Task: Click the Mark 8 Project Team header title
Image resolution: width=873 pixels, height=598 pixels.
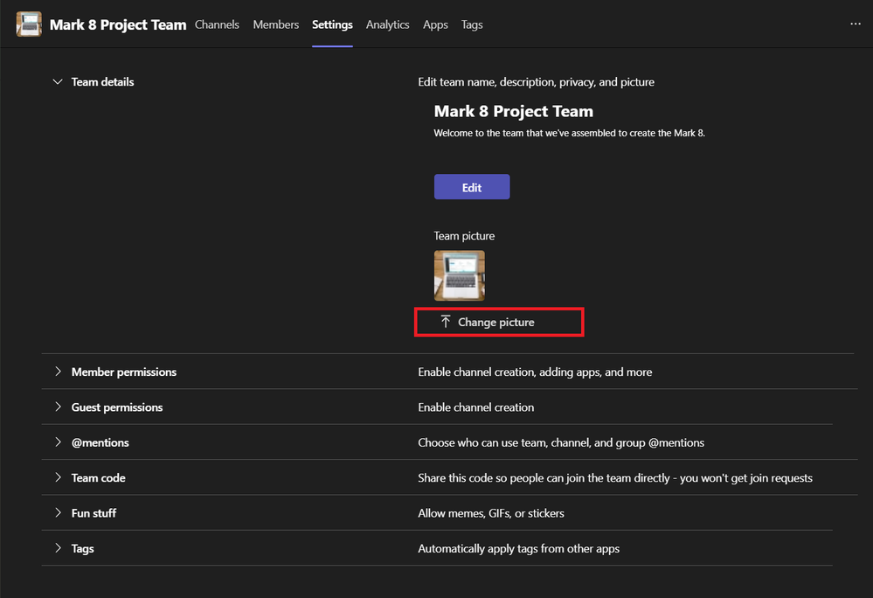Action: click(118, 24)
